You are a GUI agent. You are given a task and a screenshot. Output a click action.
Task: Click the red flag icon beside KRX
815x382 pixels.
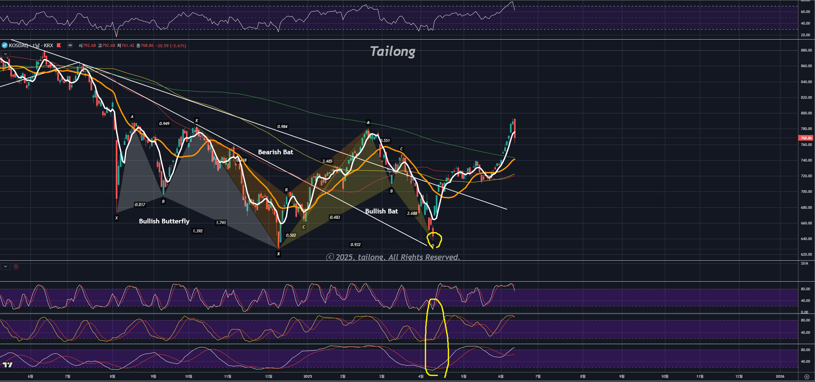coord(59,45)
